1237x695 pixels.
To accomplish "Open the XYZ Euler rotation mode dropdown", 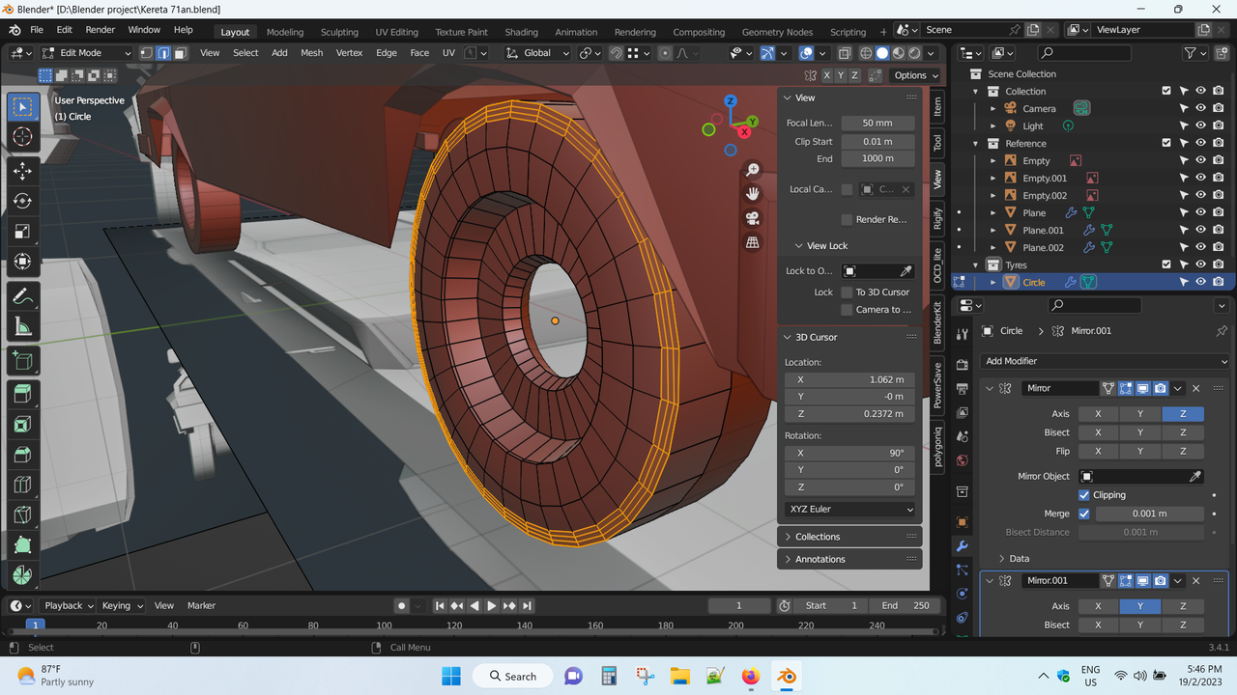I will 849,509.
